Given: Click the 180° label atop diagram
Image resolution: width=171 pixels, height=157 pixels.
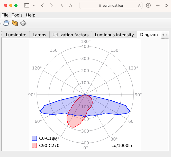Looking at the screenshot, I should (x=86, y=42).
